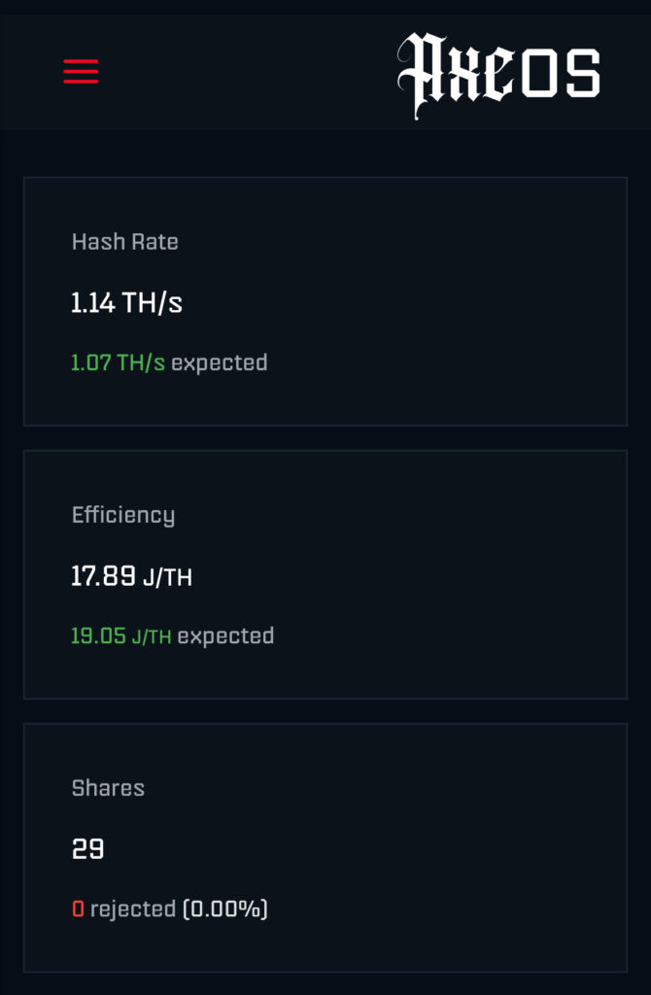This screenshot has height=995, width=651.
Task: Select the shares count 29
Action: [87, 849]
